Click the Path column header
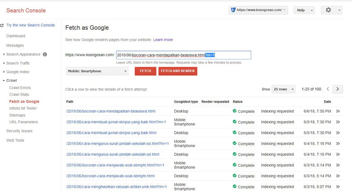 point(70,102)
